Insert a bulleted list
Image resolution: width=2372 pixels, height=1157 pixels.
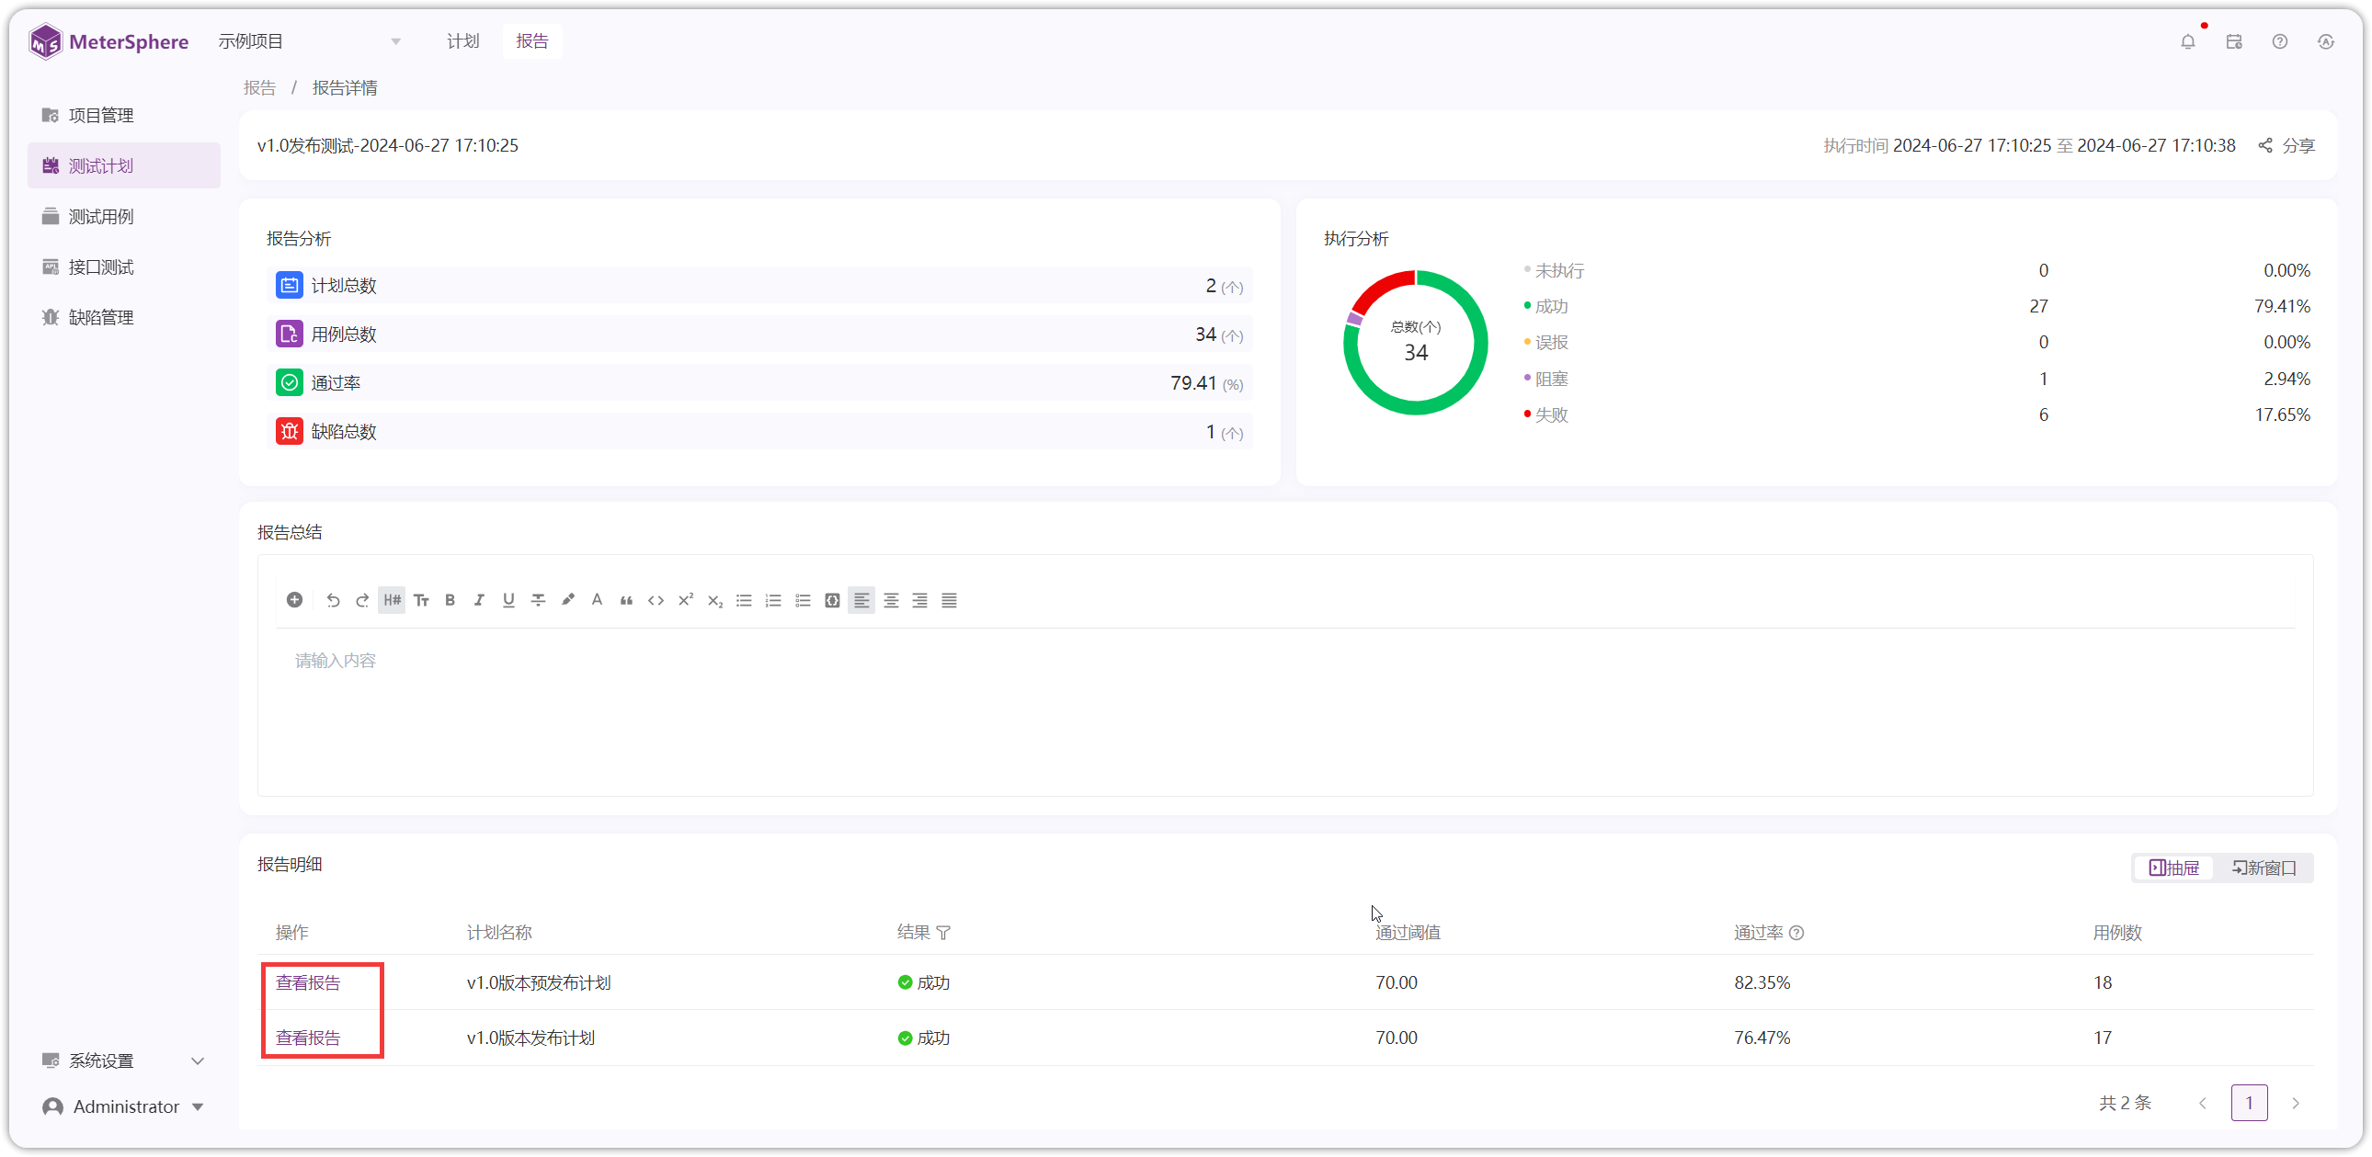tap(745, 600)
